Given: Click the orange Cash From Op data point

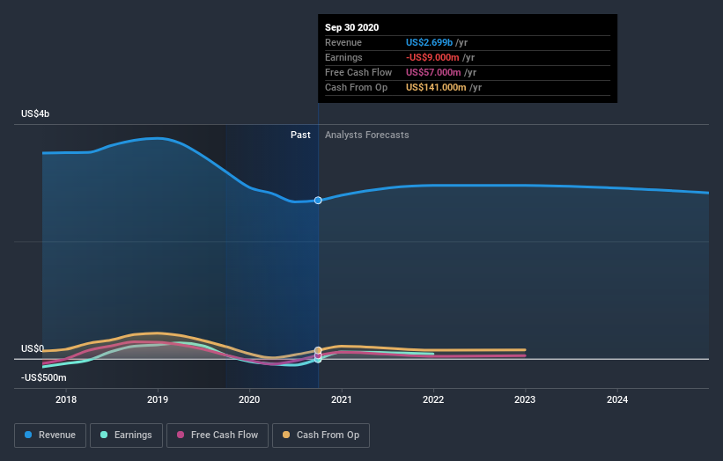Looking at the screenshot, I should [x=318, y=350].
